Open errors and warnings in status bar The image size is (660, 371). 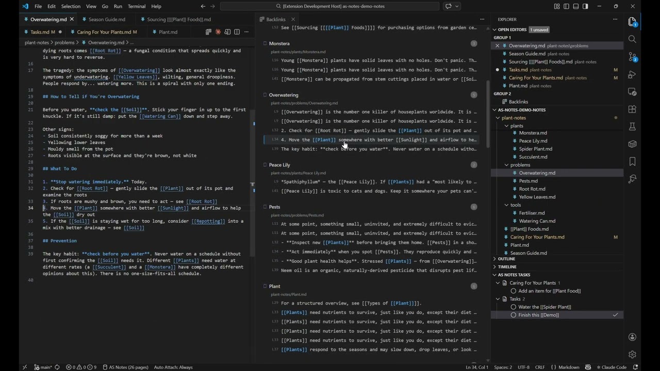point(81,367)
